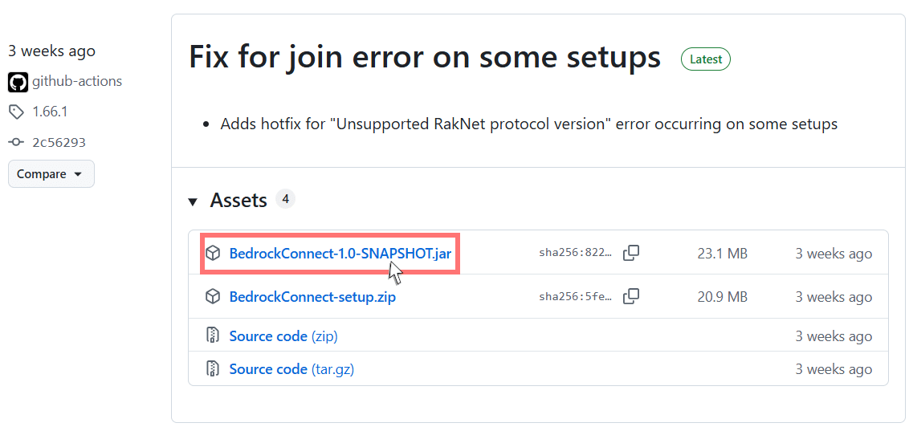The image size is (909, 427).
Task: Click the commit icon beside 2c56293
Action: (x=16, y=142)
